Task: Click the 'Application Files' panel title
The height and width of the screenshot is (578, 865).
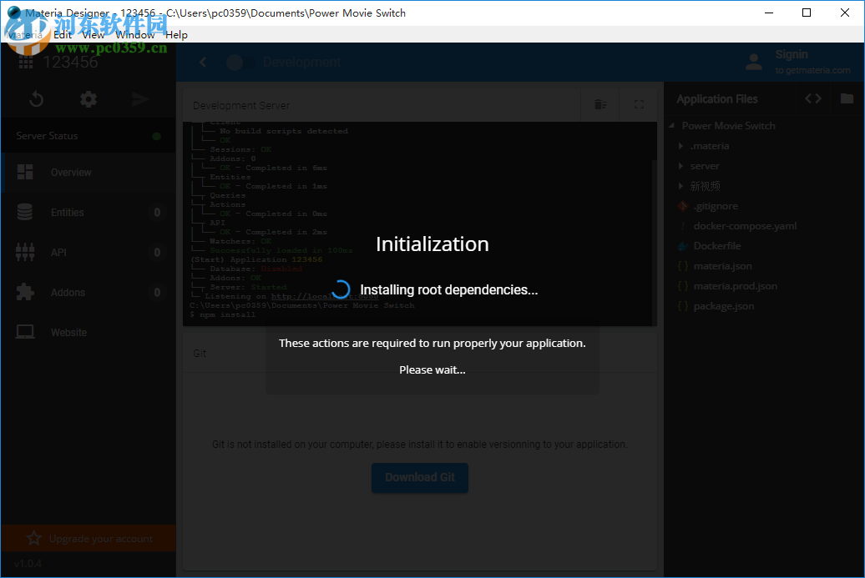Action: tap(717, 99)
